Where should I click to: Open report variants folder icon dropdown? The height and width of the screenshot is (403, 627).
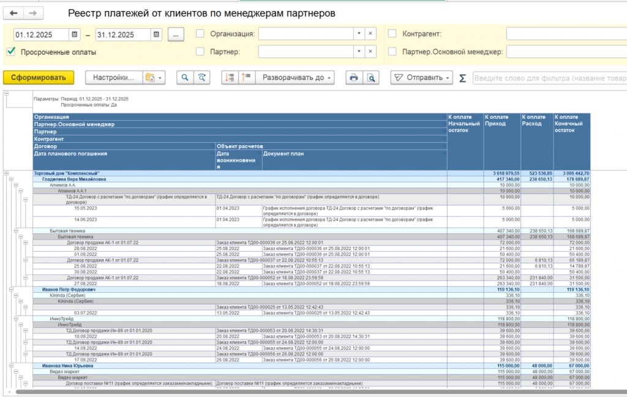coord(153,78)
